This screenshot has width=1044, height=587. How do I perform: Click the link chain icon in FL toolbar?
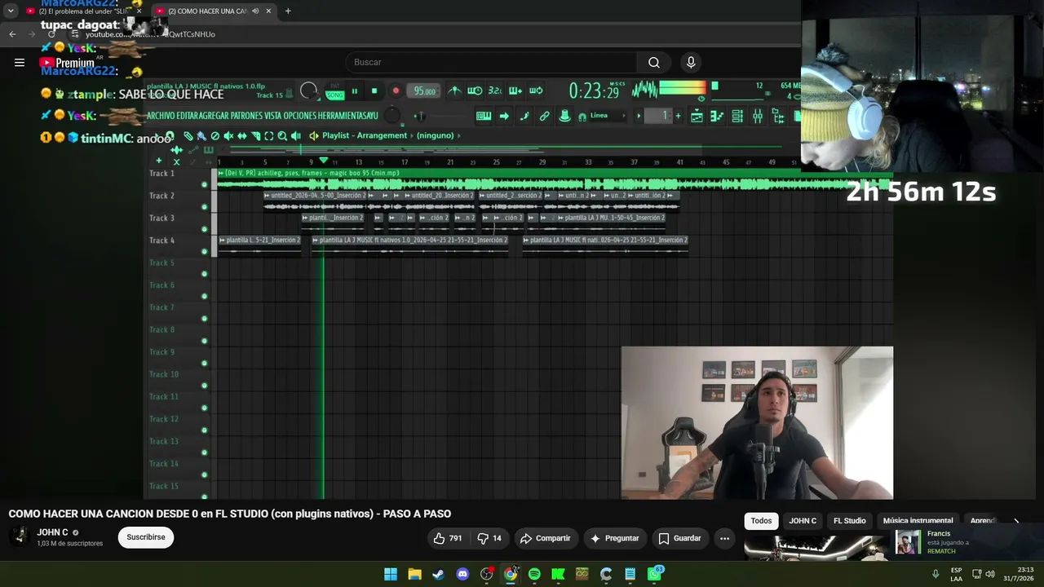click(544, 116)
